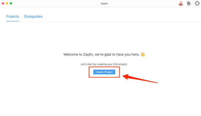The height and width of the screenshot is (116, 201).
Task: Click the "Let's start by creating" subtitle text
Action: click(x=104, y=64)
